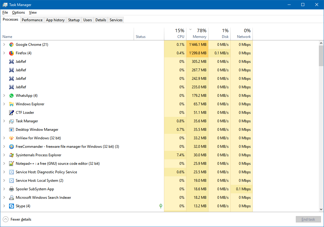Sort by the Memory column header
The image size is (324, 227).
(197, 34)
